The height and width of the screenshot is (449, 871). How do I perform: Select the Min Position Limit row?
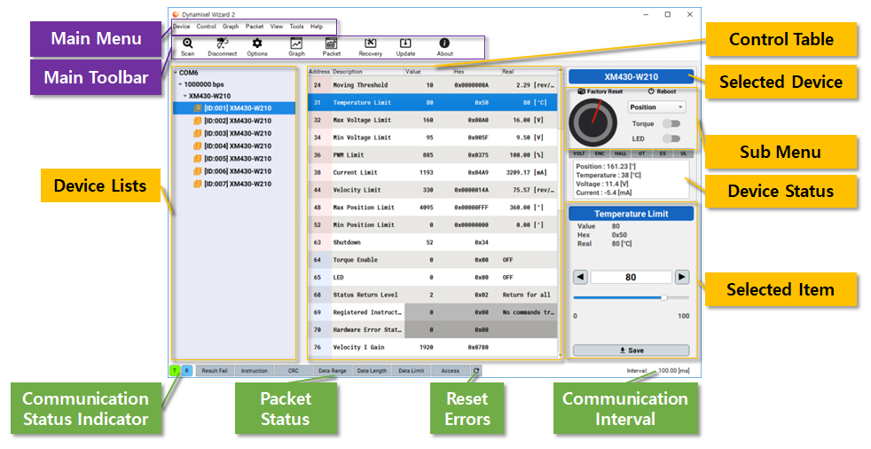(432, 225)
